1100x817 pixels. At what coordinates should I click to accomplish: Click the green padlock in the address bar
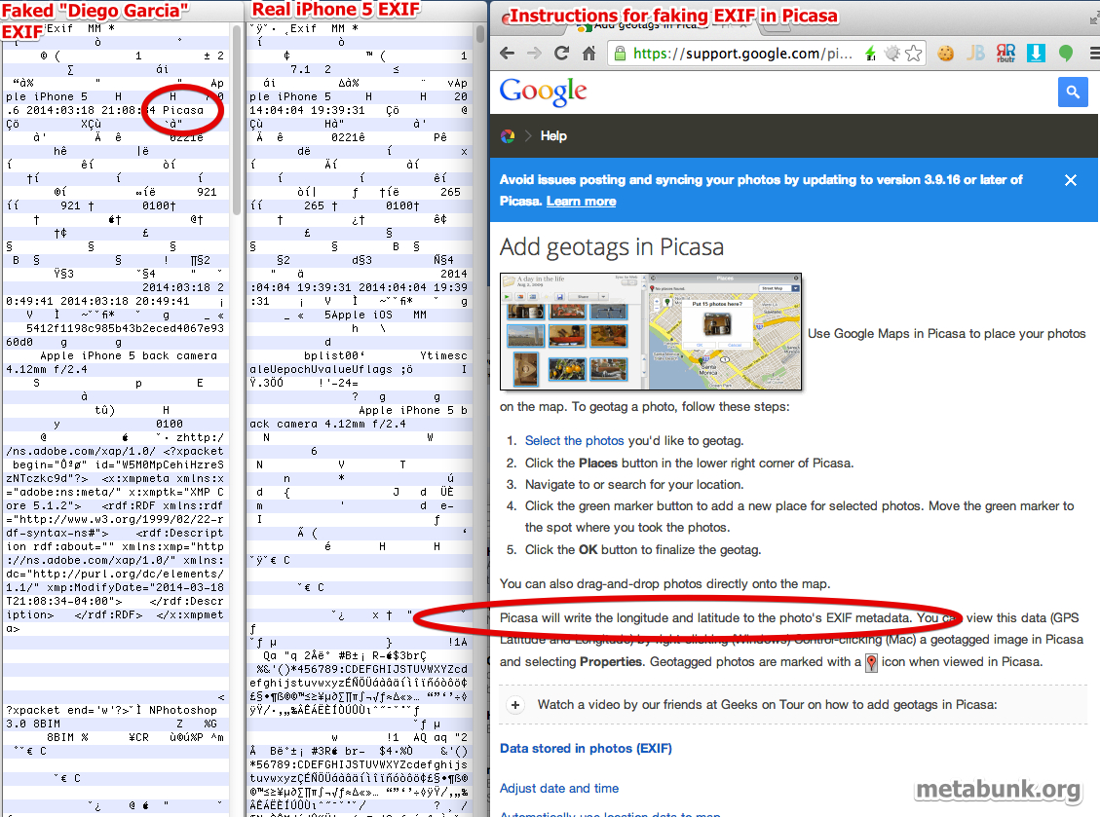pos(620,54)
